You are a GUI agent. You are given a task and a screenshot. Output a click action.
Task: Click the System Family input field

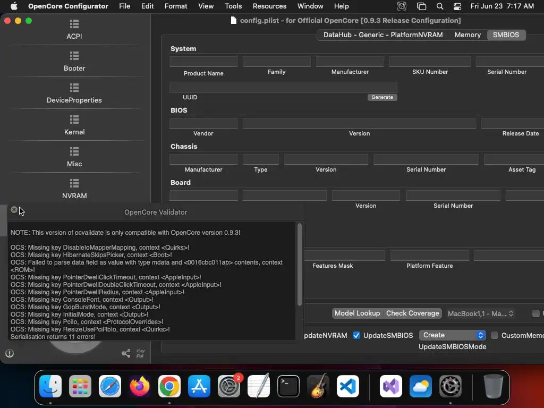(x=277, y=62)
